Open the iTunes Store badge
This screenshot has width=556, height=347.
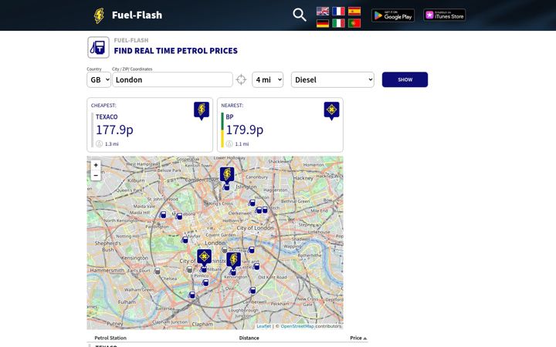(x=444, y=15)
